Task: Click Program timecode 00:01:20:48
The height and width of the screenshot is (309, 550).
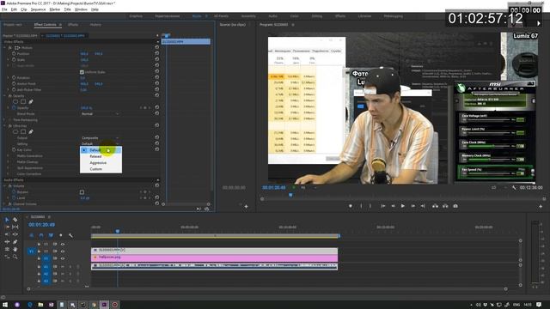Action: [x=274, y=188]
